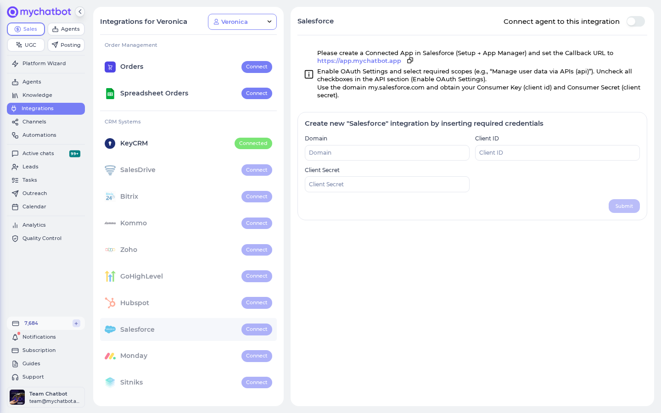The image size is (661, 413).
Task: Open the Automations page
Action: point(46,135)
